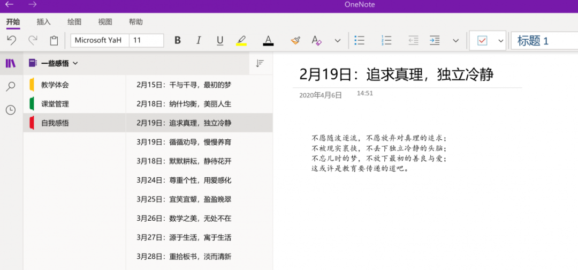The image size is (578, 270).
Task: Click the line 不被现实裹挟
Action: click(x=379, y=148)
